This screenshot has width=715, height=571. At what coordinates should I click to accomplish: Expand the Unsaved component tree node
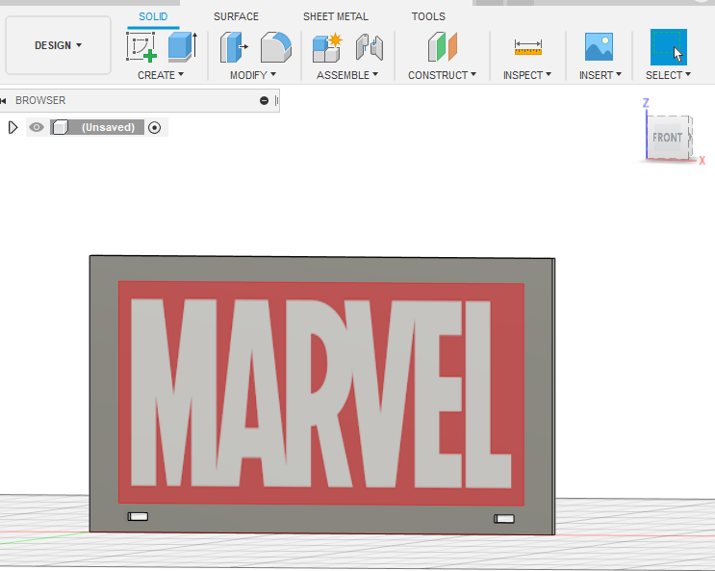point(13,127)
